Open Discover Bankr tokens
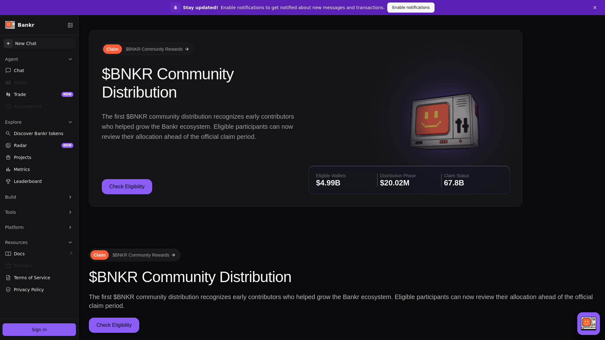605x340 pixels. click(39, 133)
